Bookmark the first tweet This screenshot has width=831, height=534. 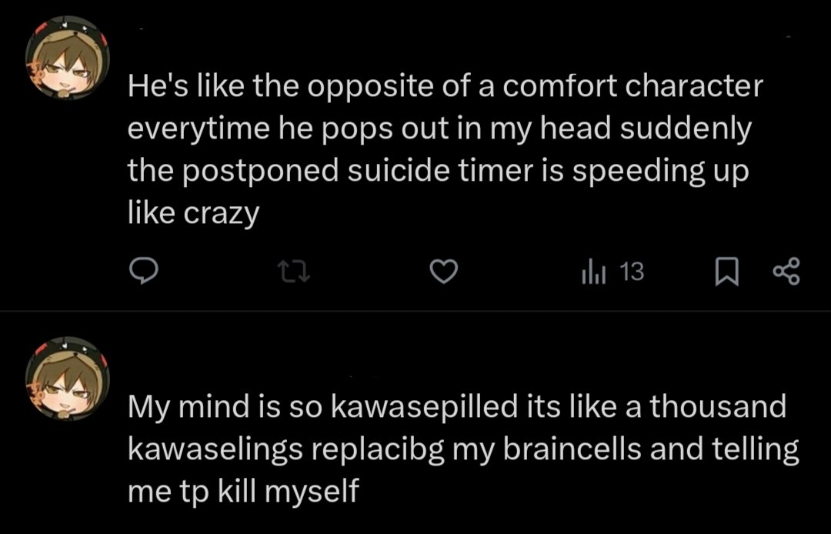[726, 271]
